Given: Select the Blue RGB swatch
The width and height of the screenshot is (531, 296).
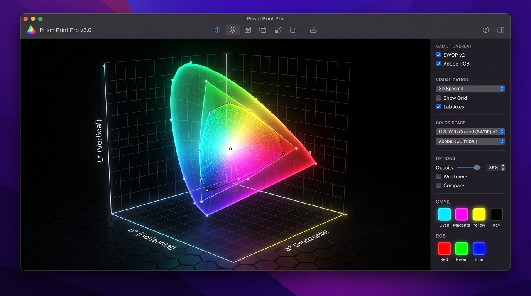Looking at the screenshot, I should click(x=479, y=249).
